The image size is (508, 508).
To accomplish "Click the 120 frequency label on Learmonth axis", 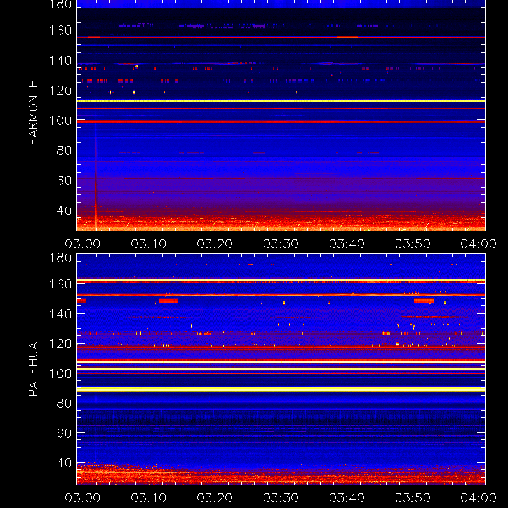I will click(x=60, y=91).
